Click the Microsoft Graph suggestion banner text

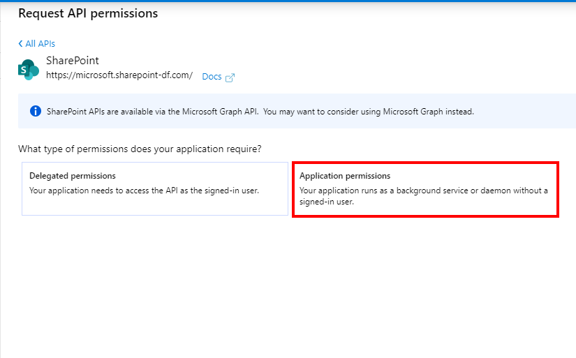[260, 112]
